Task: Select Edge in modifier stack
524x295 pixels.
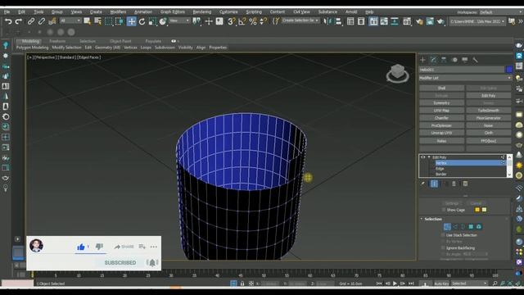Action: [440, 169]
